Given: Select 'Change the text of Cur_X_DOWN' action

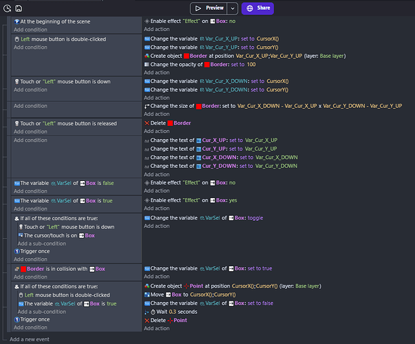Looking at the screenshot, I should pyautogui.click(x=221, y=158).
